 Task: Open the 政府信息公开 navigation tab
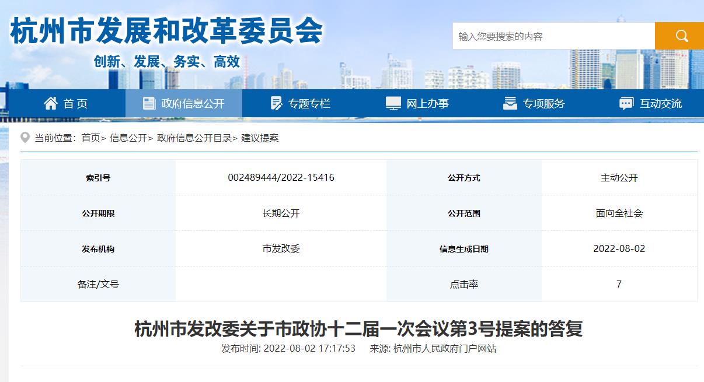(x=193, y=104)
